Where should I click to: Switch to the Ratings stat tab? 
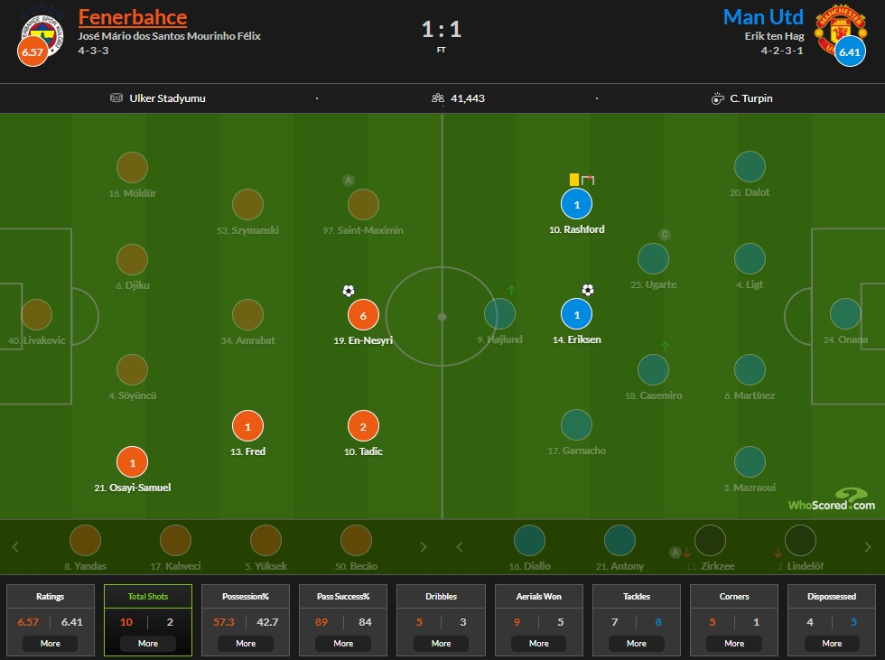click(x=51, y=596)
